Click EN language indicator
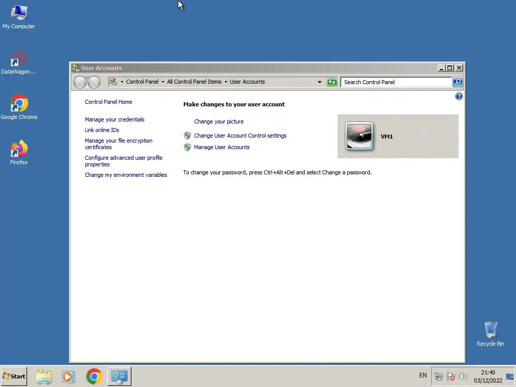 (x=423, y=375)
